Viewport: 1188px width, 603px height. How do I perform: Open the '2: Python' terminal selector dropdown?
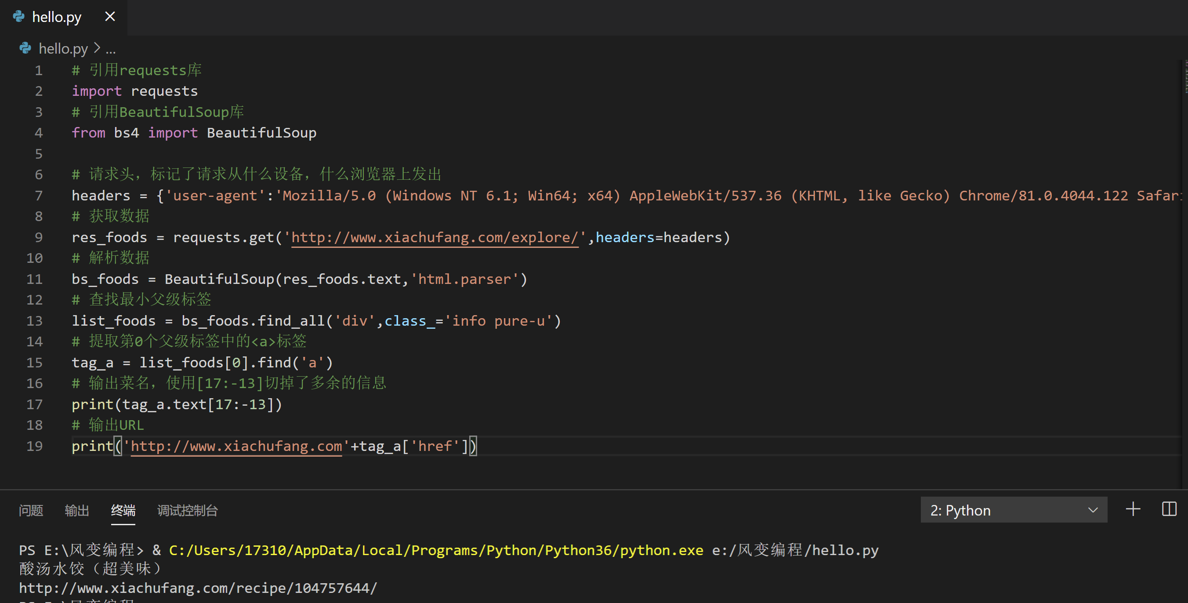1014,510
